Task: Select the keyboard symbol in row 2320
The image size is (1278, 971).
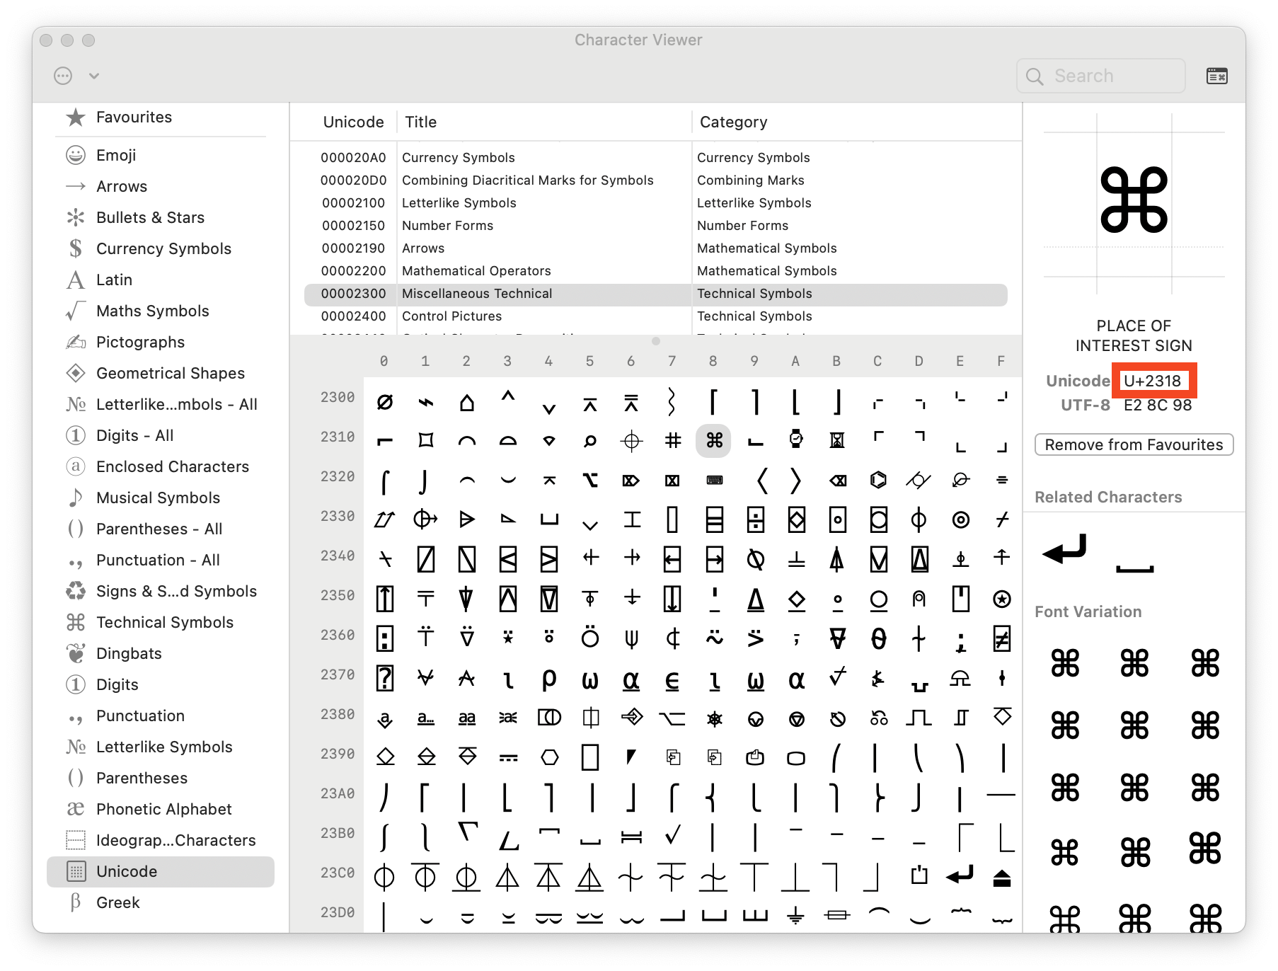Action: pos(714,480)
